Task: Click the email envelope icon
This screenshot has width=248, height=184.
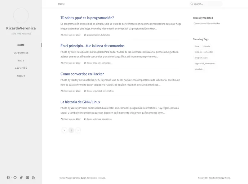Action: (27, 178)
